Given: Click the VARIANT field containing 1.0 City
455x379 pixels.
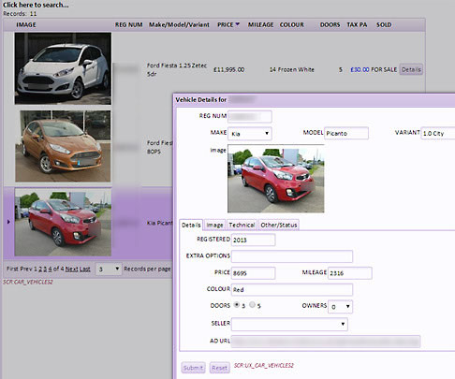Looking at the screenshot, I should click(438, 133).
